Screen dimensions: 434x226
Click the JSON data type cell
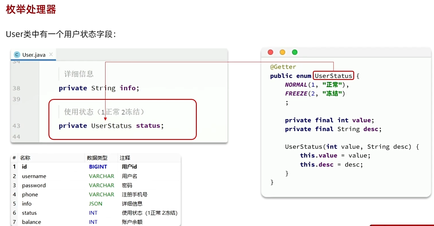point(95,204)
